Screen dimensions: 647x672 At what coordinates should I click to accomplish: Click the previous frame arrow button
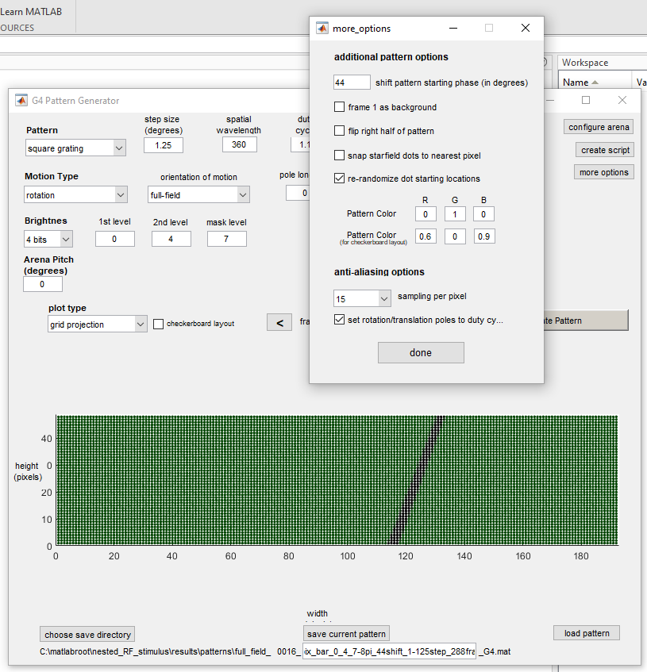click(279, 322)
